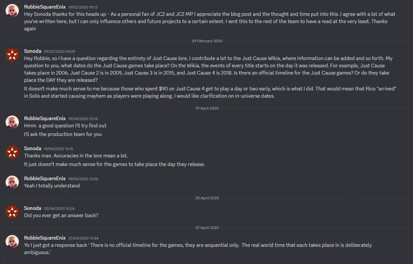Click the "19 April 2020" date divider

pyautogui.click(x=207, y=108)
